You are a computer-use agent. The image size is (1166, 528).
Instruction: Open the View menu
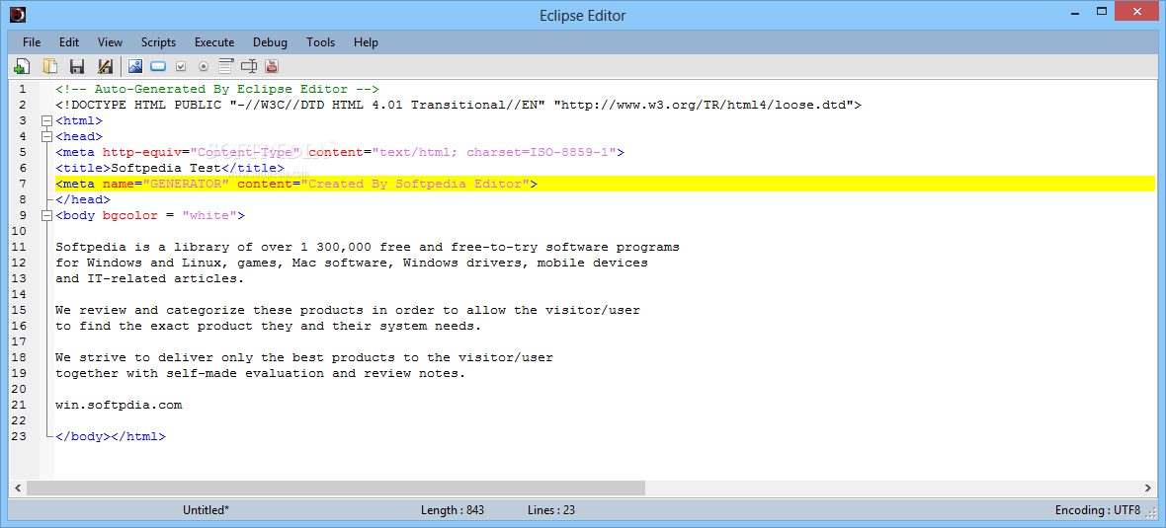pos(110,42)
